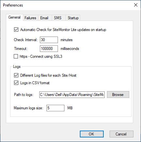The height and width of the screenshot is (142, 141).
Task: Focus the Timeout milliseconds field
Action: [x=49, y=49]
